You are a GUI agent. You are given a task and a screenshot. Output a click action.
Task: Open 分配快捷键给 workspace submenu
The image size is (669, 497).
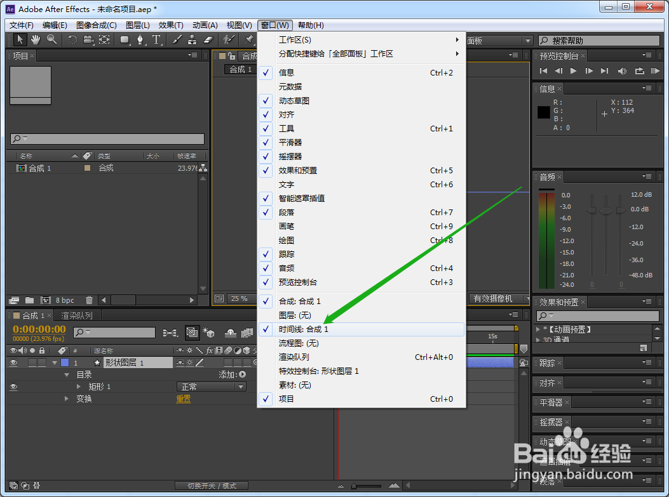pyautogui.click(x=362, y=54)
